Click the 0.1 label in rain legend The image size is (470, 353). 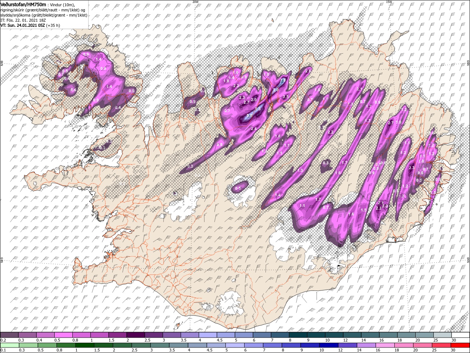pyautogui.click(x=3, y=350)
